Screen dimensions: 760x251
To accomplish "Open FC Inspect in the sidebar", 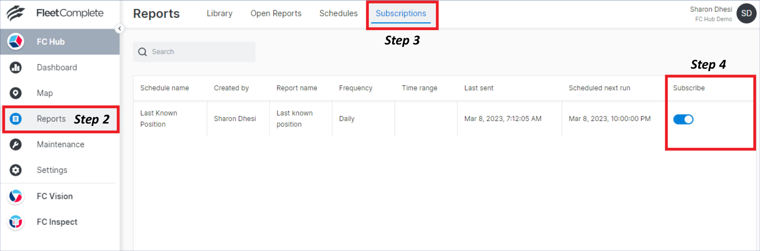I will [57, 222].
